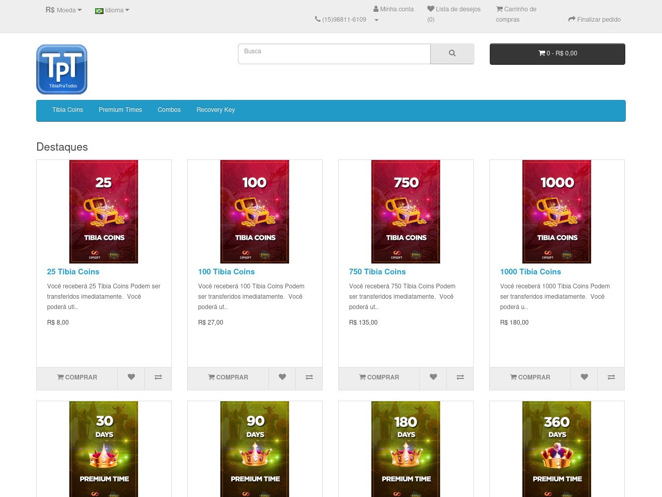Open the Idioma language dropdown
Screen dimensions: 662x497
pos(112,10)
